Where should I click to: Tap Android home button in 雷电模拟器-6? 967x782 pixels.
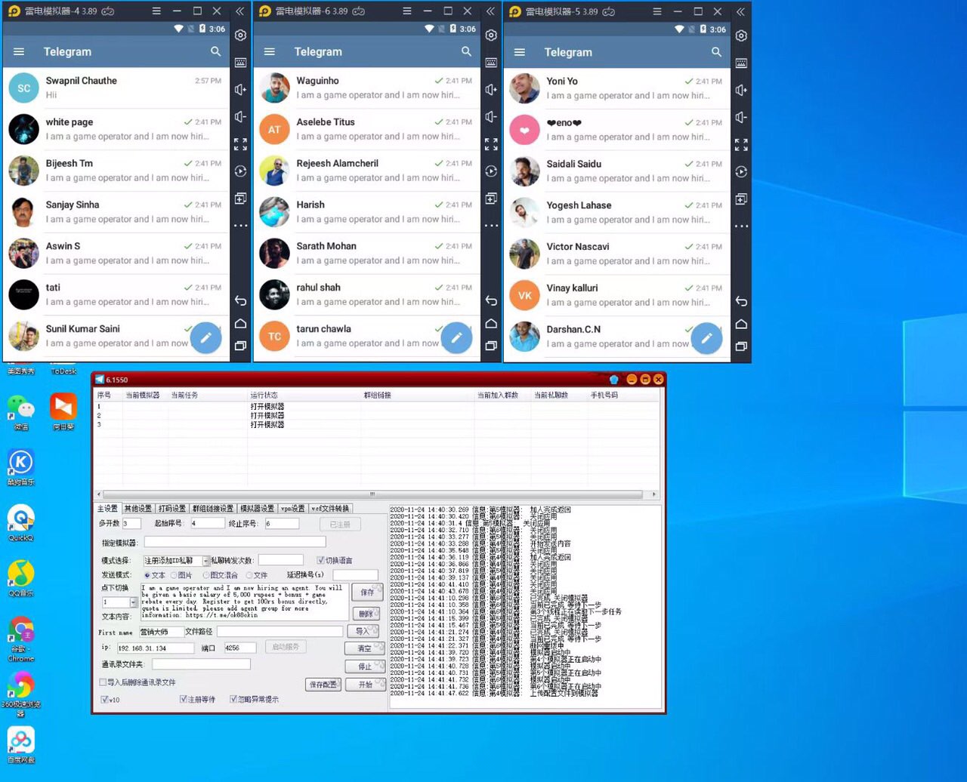[491, 324]
